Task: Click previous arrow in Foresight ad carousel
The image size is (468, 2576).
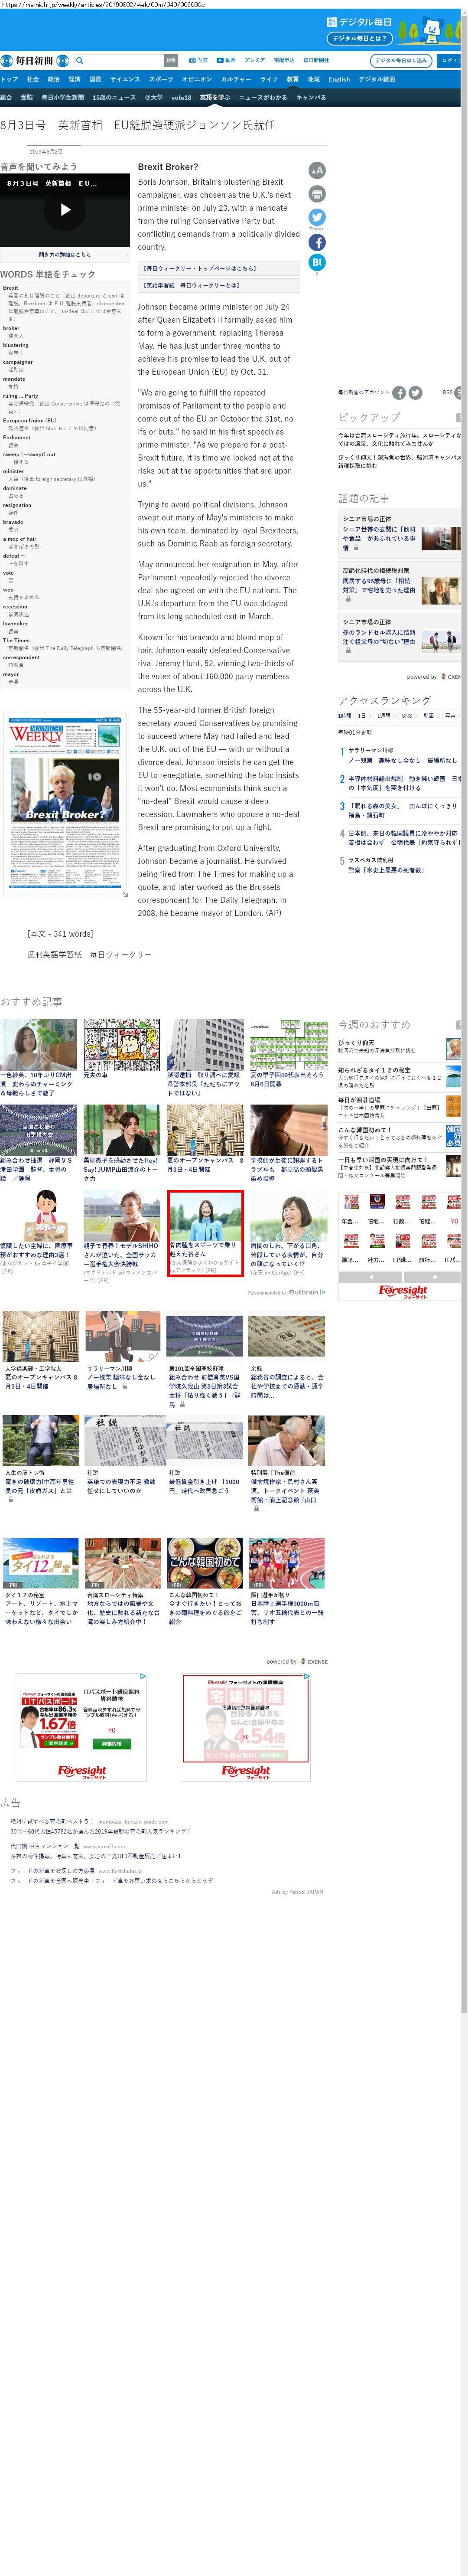Action: (371, 1277)
